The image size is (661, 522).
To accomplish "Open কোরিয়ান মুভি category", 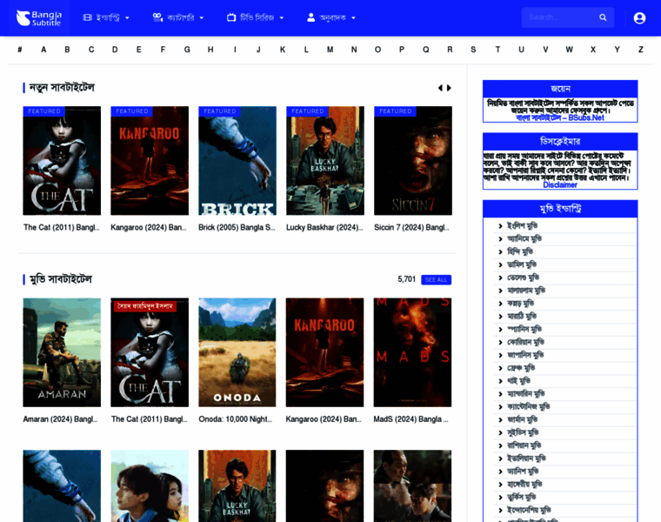I will click(x=525, y=343).
